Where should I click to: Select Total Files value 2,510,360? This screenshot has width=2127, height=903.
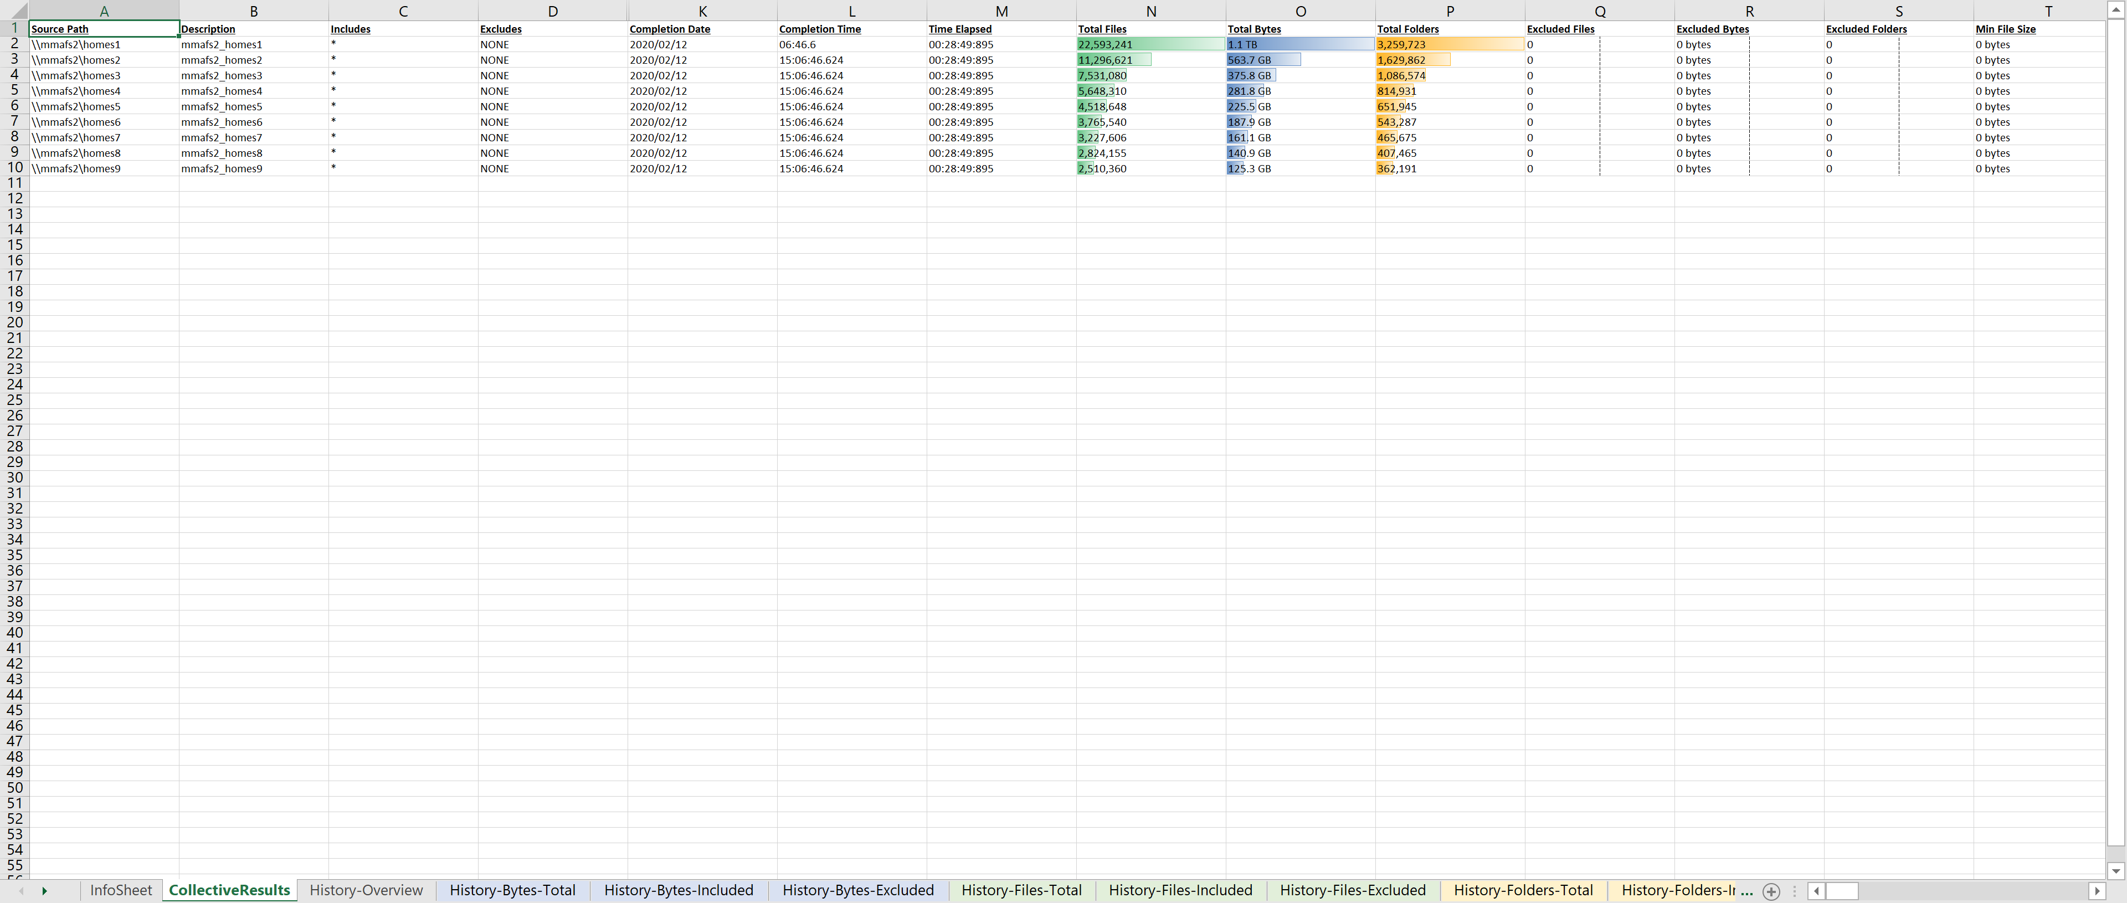(1151, 168)
